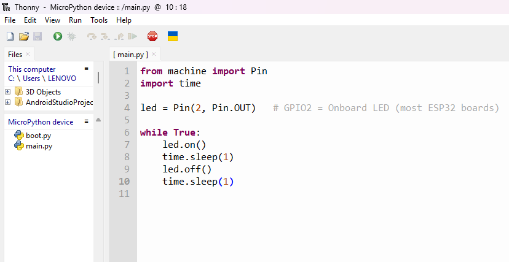Viewport: 509px width, 262px height.
Task: Click the step over arrow icon
Action: pos(92,37)
